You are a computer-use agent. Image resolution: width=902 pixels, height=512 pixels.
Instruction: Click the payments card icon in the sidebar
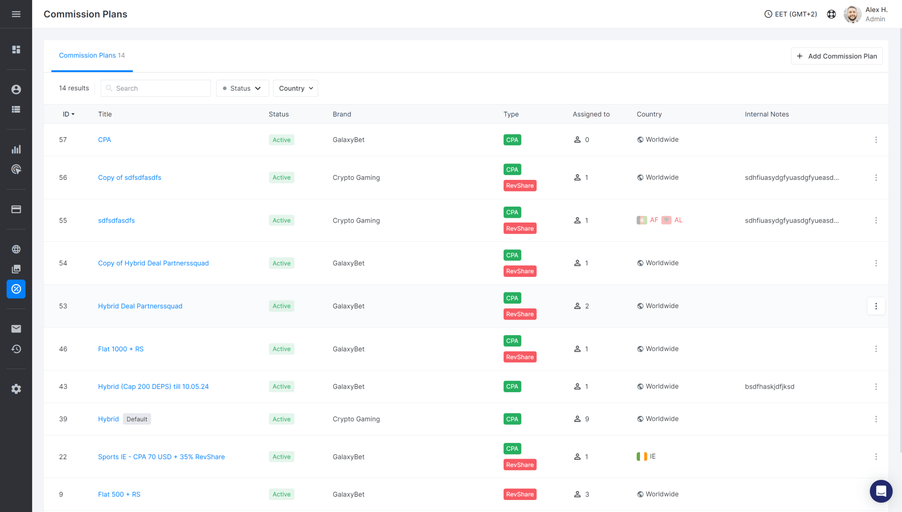[x=16, y=209]
